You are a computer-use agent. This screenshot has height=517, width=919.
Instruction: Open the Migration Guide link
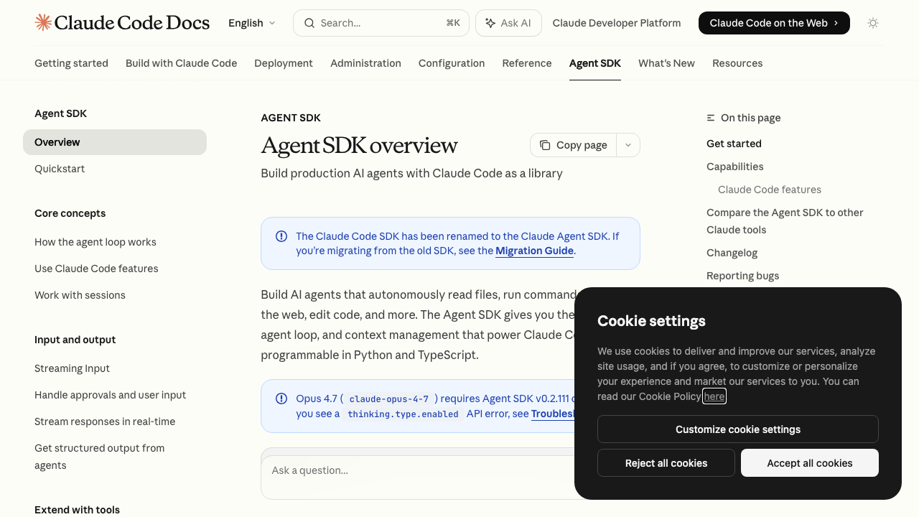pos(534,251)
